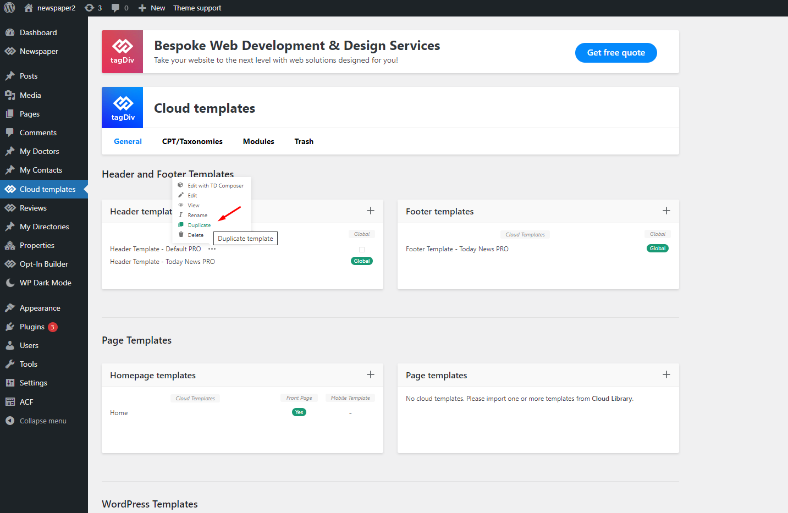Click the Users person icon
This screenshot has height=513, width=788.
[10, 345]
